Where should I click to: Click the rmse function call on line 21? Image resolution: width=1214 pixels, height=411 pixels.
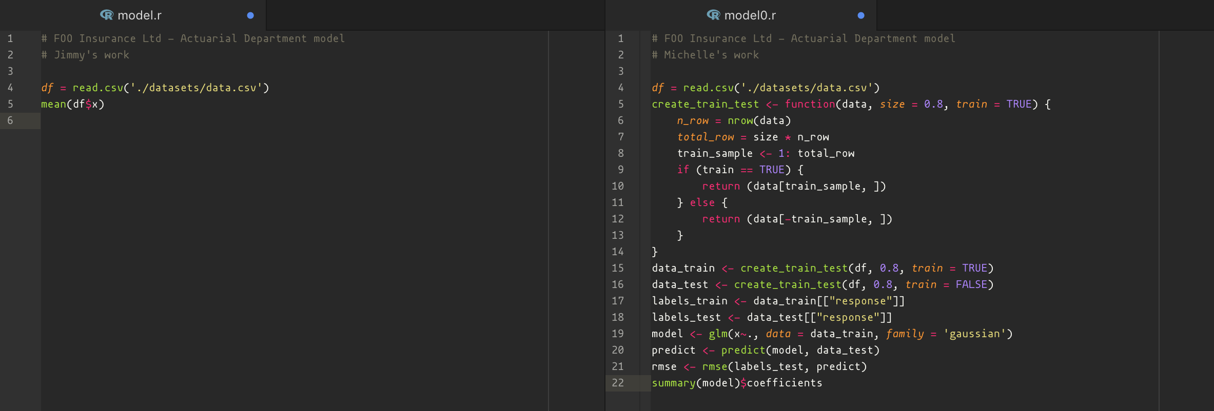pyautogui.click(x=714, y=366)
